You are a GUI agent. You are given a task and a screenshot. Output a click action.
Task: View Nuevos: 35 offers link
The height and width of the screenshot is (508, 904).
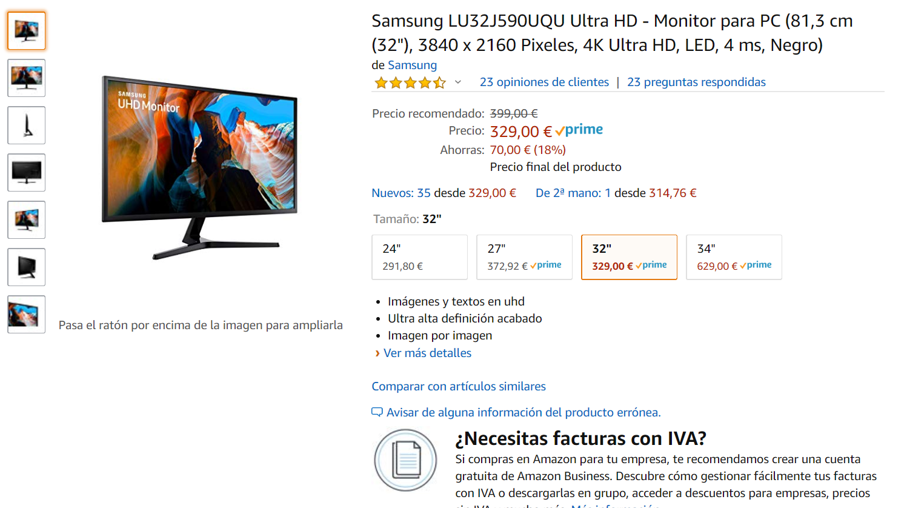coord(401,193)
